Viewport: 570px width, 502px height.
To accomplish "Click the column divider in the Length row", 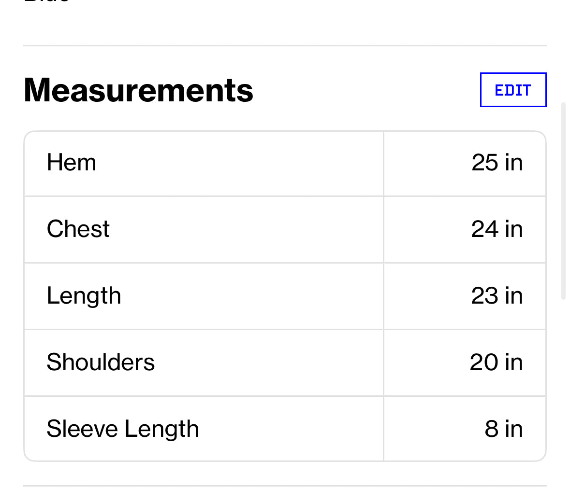I will [x=383, y=296].
